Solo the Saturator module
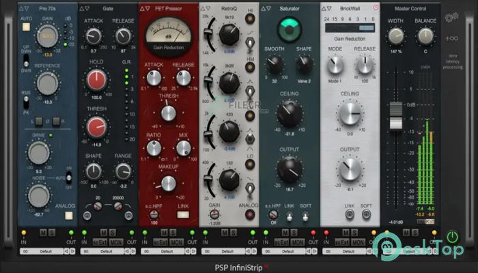 click(x=294, y=233)
